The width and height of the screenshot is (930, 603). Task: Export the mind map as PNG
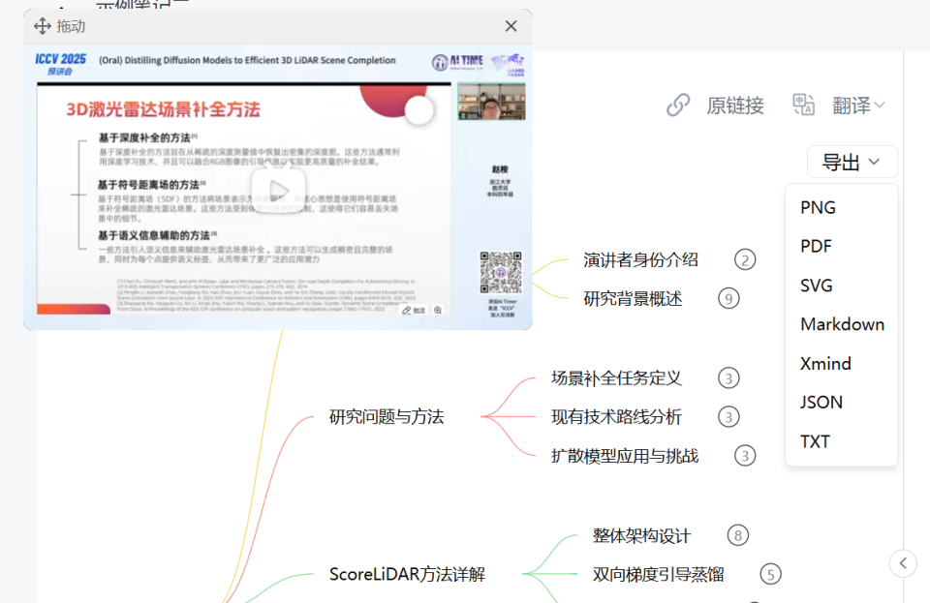[818, 207]
